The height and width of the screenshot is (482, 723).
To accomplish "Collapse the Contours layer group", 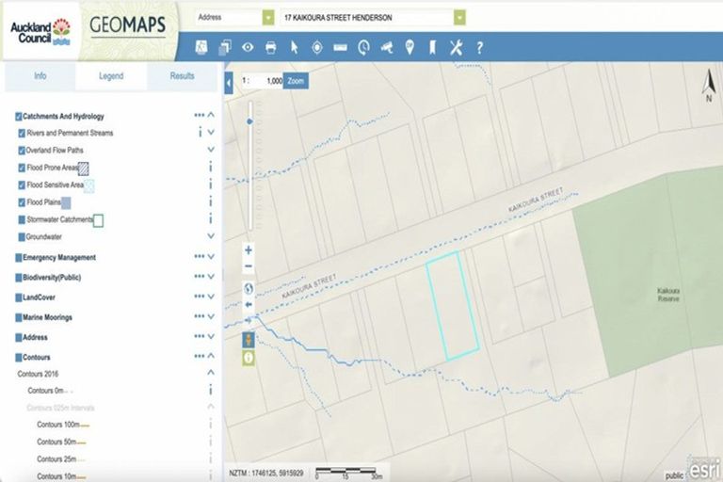I will tap(211, 357).
